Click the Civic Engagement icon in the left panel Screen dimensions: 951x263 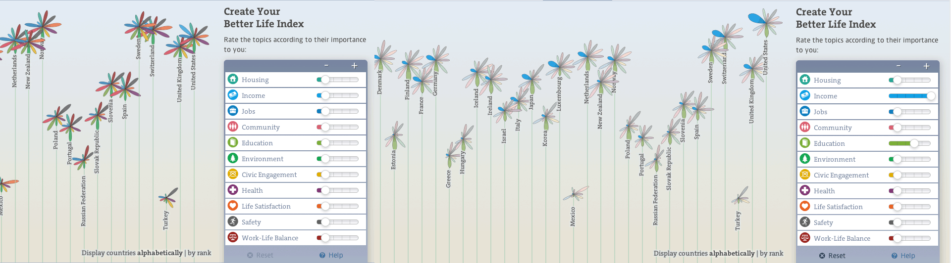tap(233, 174)
